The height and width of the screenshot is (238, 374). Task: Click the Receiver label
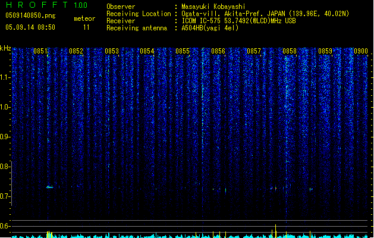[121, 21]
